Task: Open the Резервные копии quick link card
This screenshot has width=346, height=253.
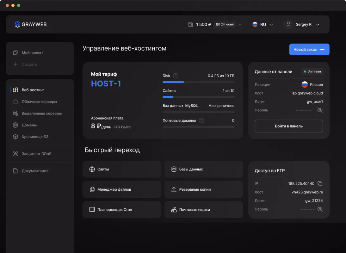Action: [x=204, y=189]
